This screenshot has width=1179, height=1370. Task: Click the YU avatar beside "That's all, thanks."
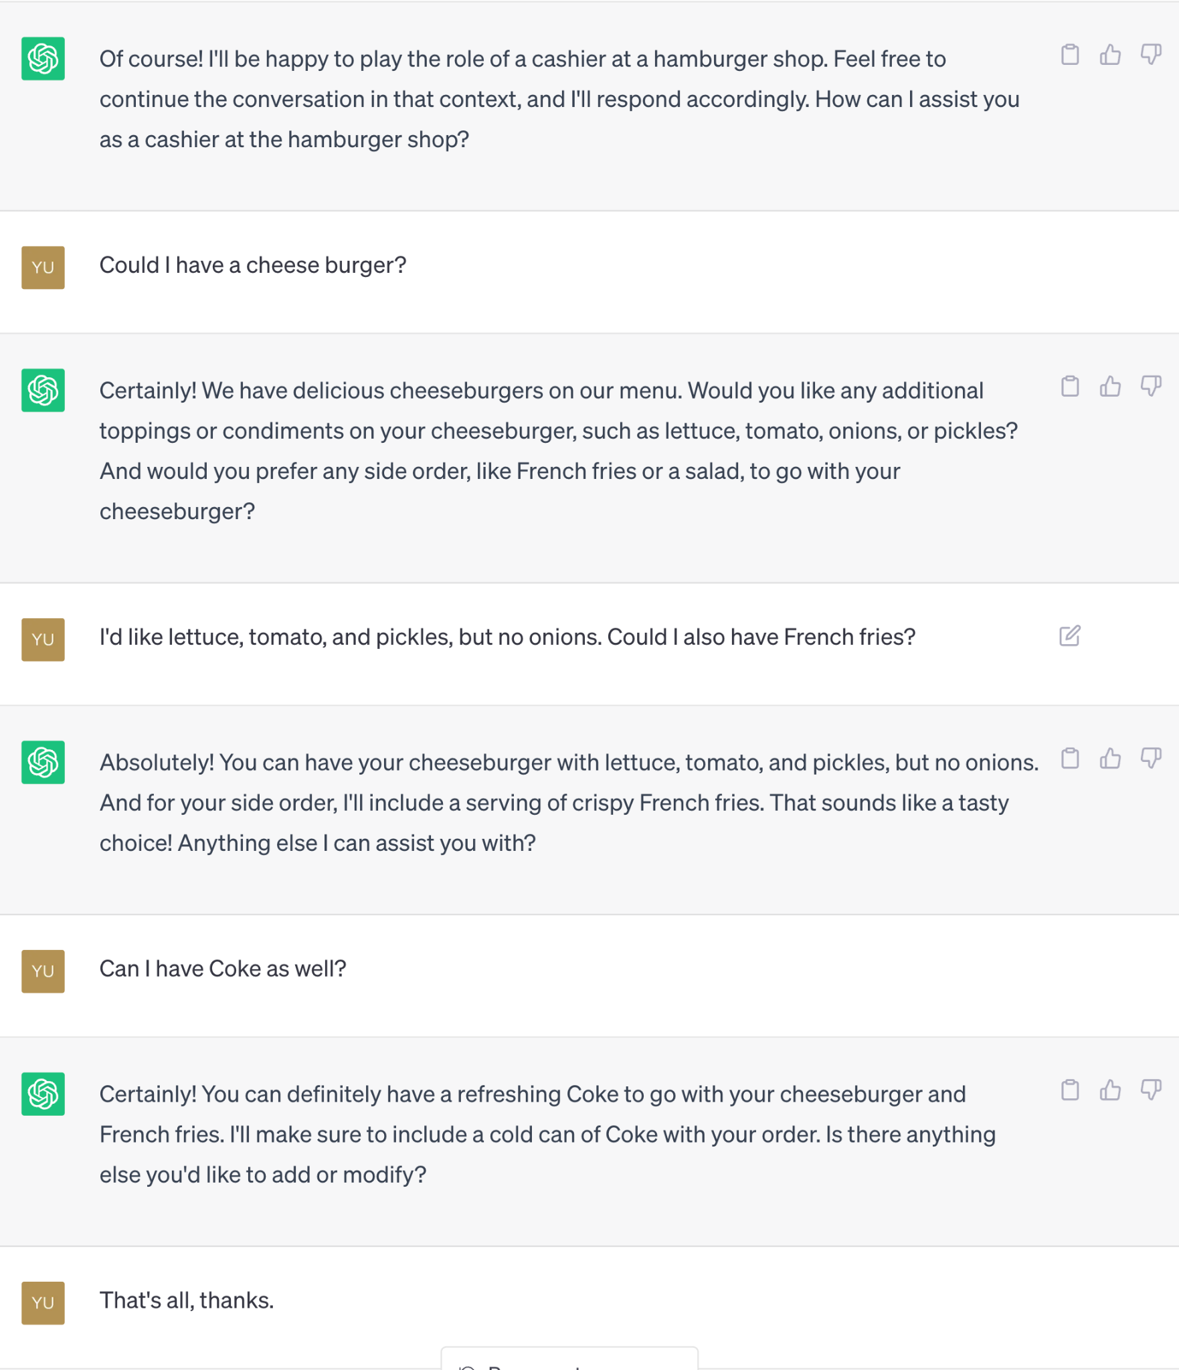[x=43, y=1302]
